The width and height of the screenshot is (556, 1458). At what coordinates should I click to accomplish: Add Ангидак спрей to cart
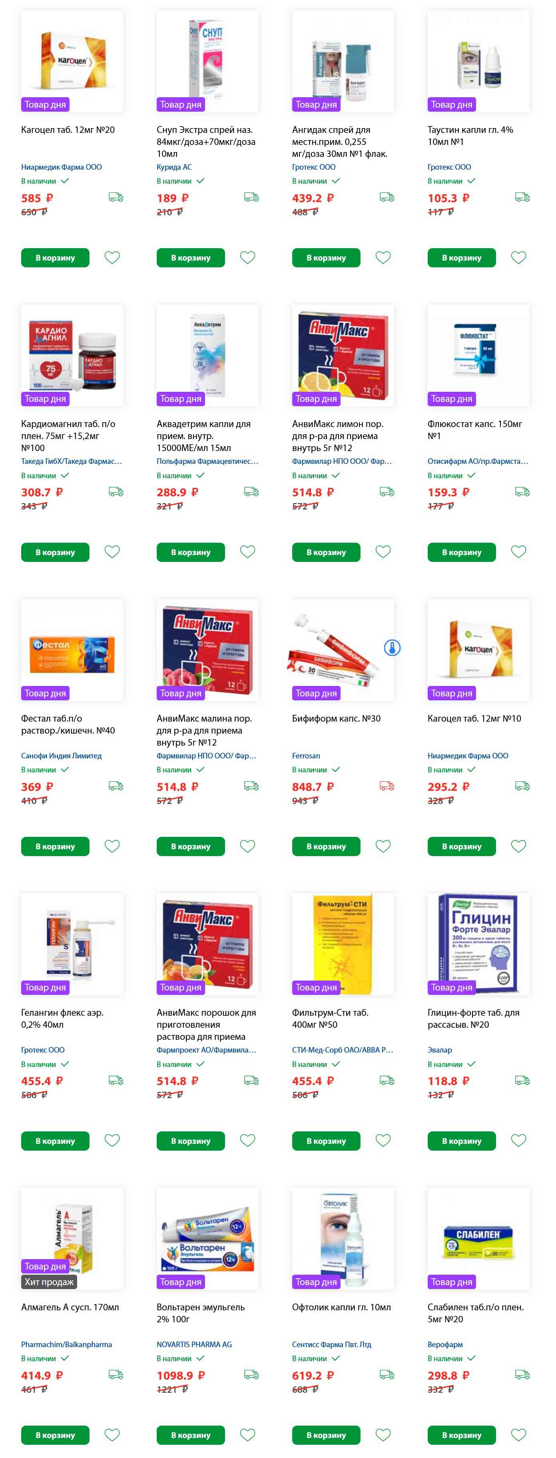click(326, 257)
